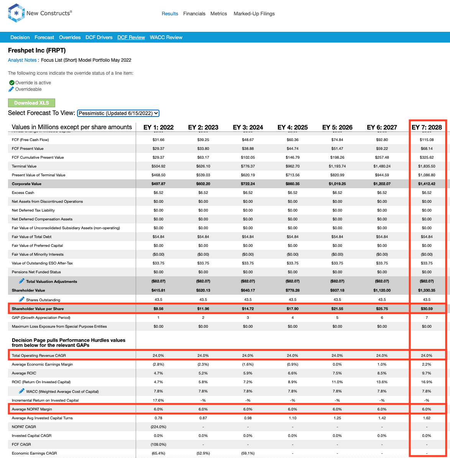
Task: Click the EY 3: 2024 column header
Action: tap(248, 127)
